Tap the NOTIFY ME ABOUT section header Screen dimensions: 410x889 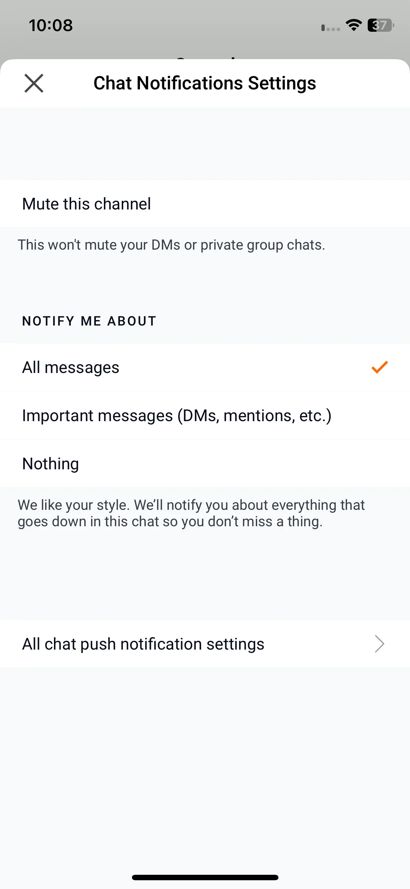tap(89, 321)
